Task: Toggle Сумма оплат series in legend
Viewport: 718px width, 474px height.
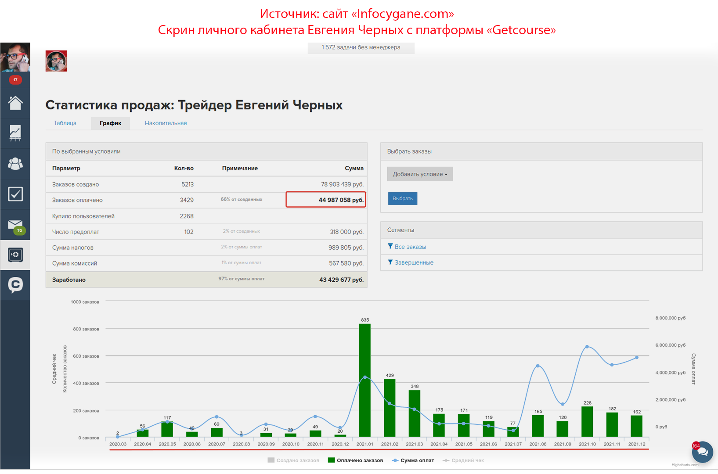Action: point(413,460)
